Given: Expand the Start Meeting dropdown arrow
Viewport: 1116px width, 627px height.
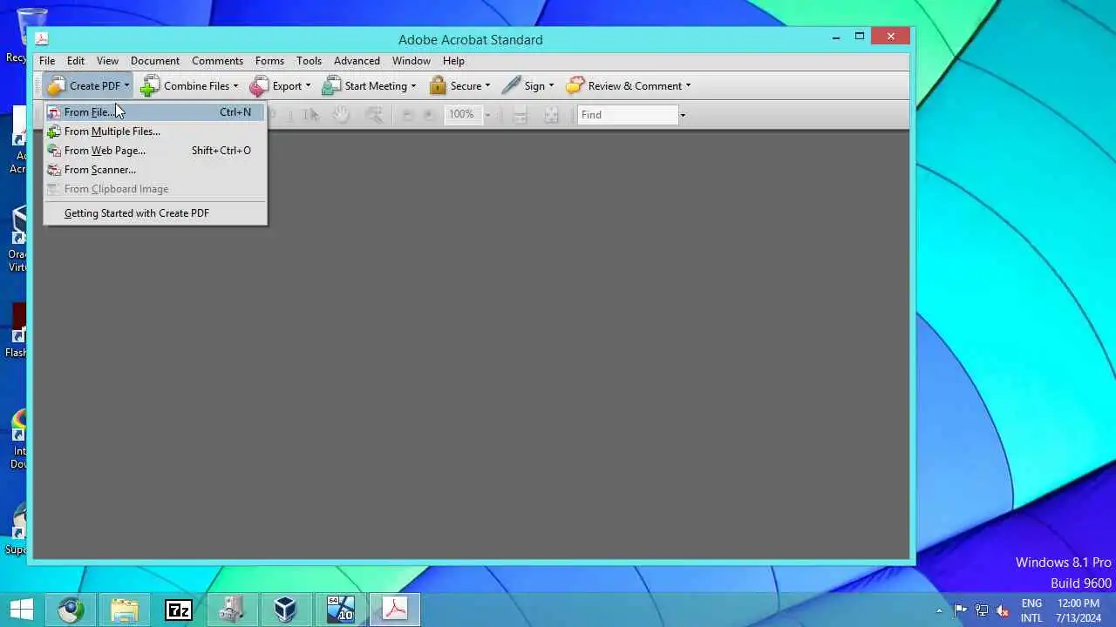Looking at the screenshot, I should pyautogui.click(x=413, y=86).
